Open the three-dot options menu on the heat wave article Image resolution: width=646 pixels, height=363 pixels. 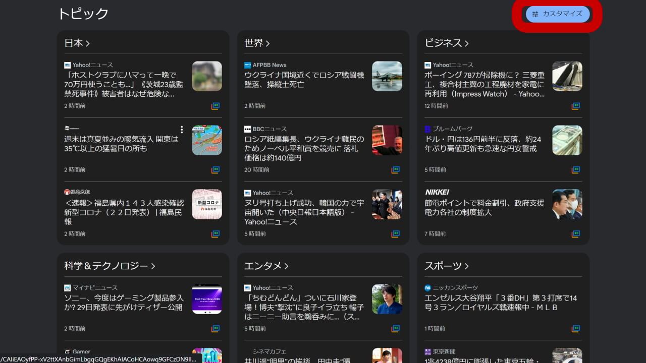point(182,129)
